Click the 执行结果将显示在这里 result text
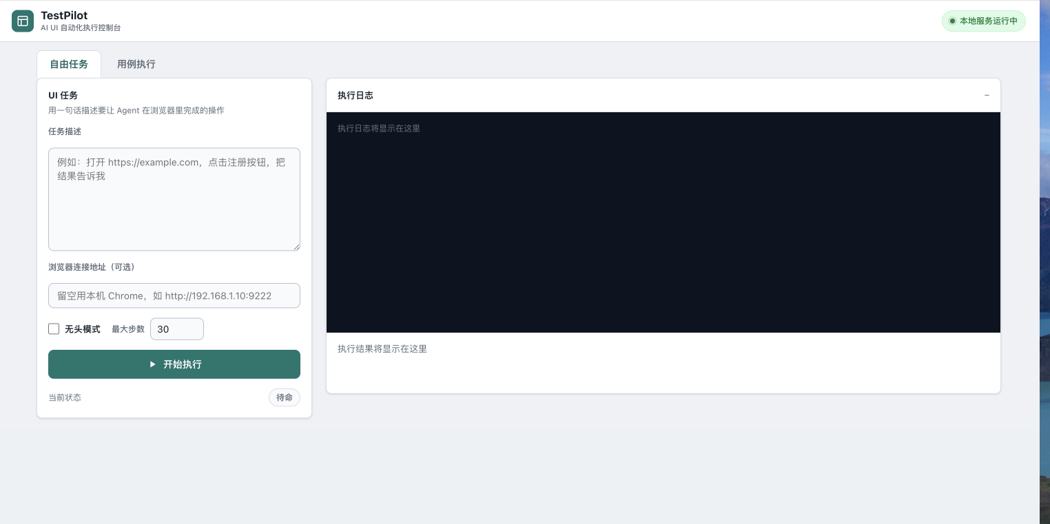 tap(382, 349)
